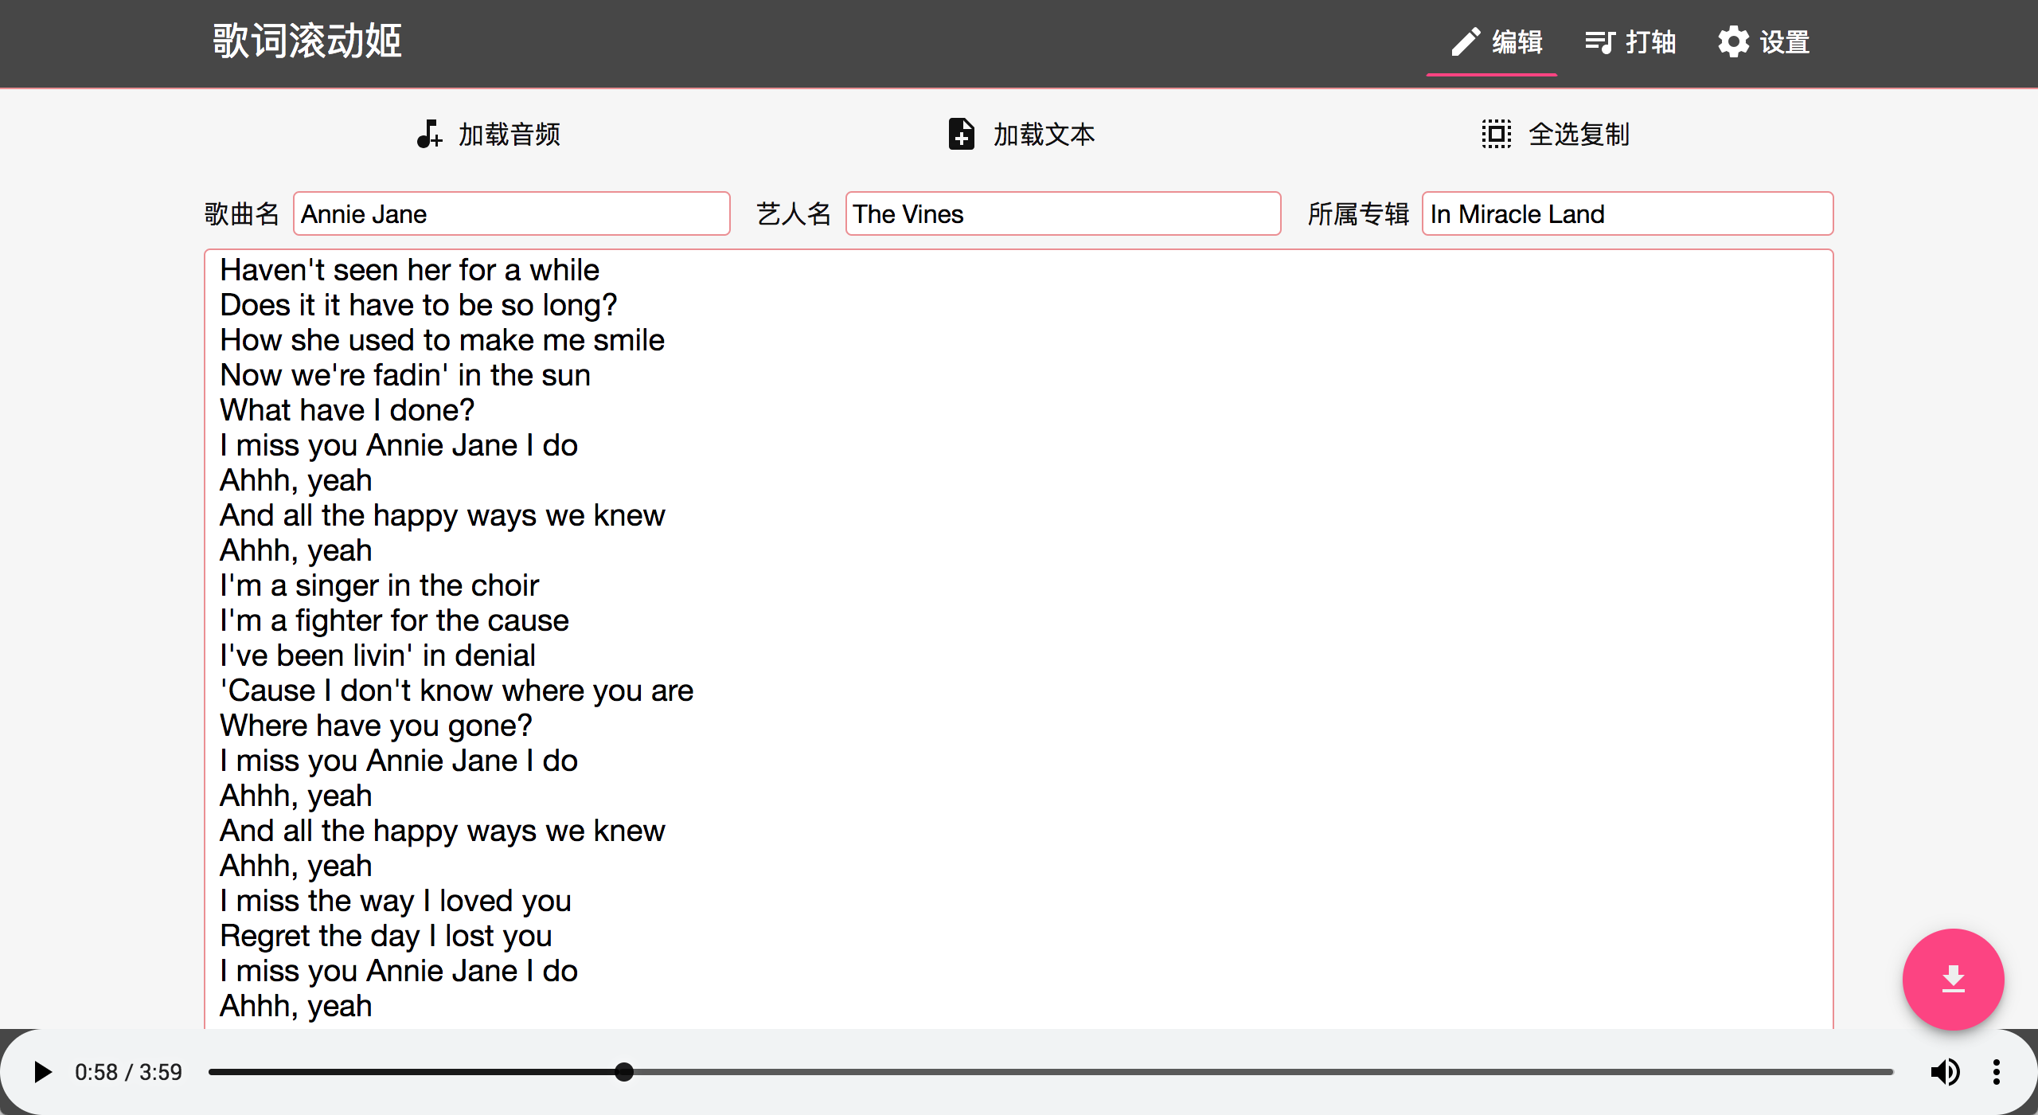Click inside the song name field Annie Jane

512,213
